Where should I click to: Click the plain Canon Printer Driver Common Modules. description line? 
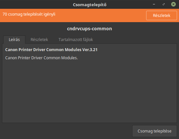coord(41,58)
